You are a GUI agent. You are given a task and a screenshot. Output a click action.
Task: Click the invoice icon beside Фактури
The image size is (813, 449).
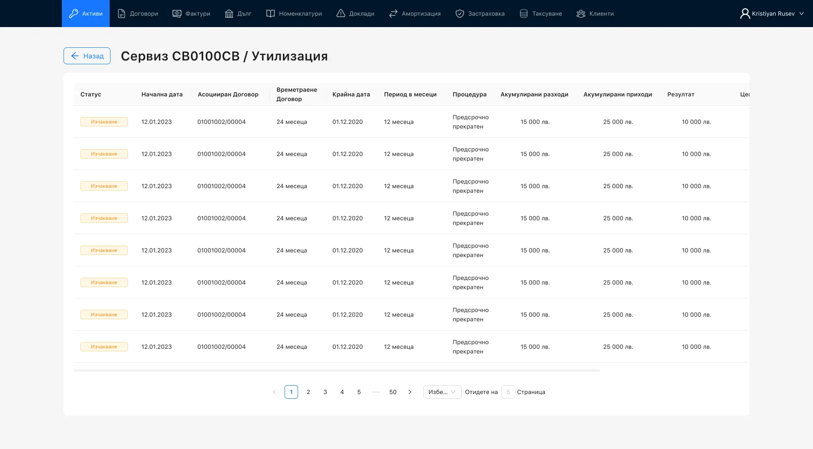pos(177,14)
